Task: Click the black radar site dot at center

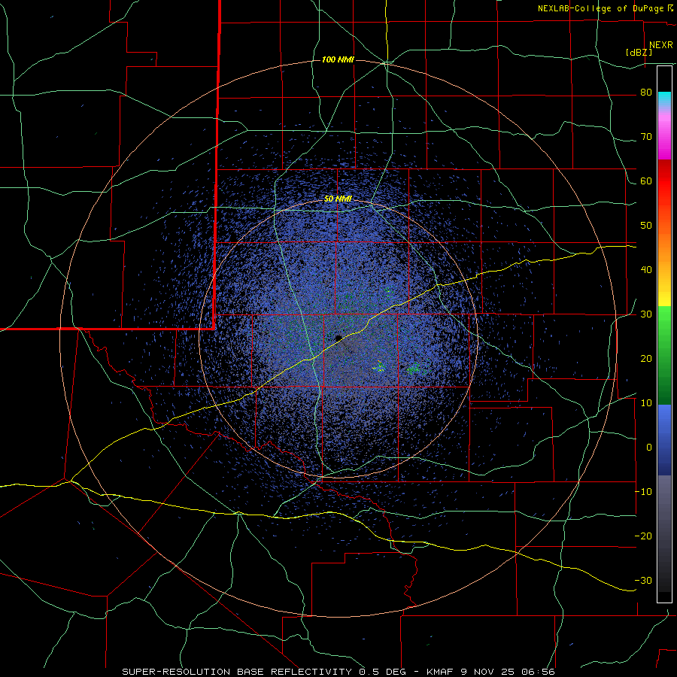Action: point(338,338)
